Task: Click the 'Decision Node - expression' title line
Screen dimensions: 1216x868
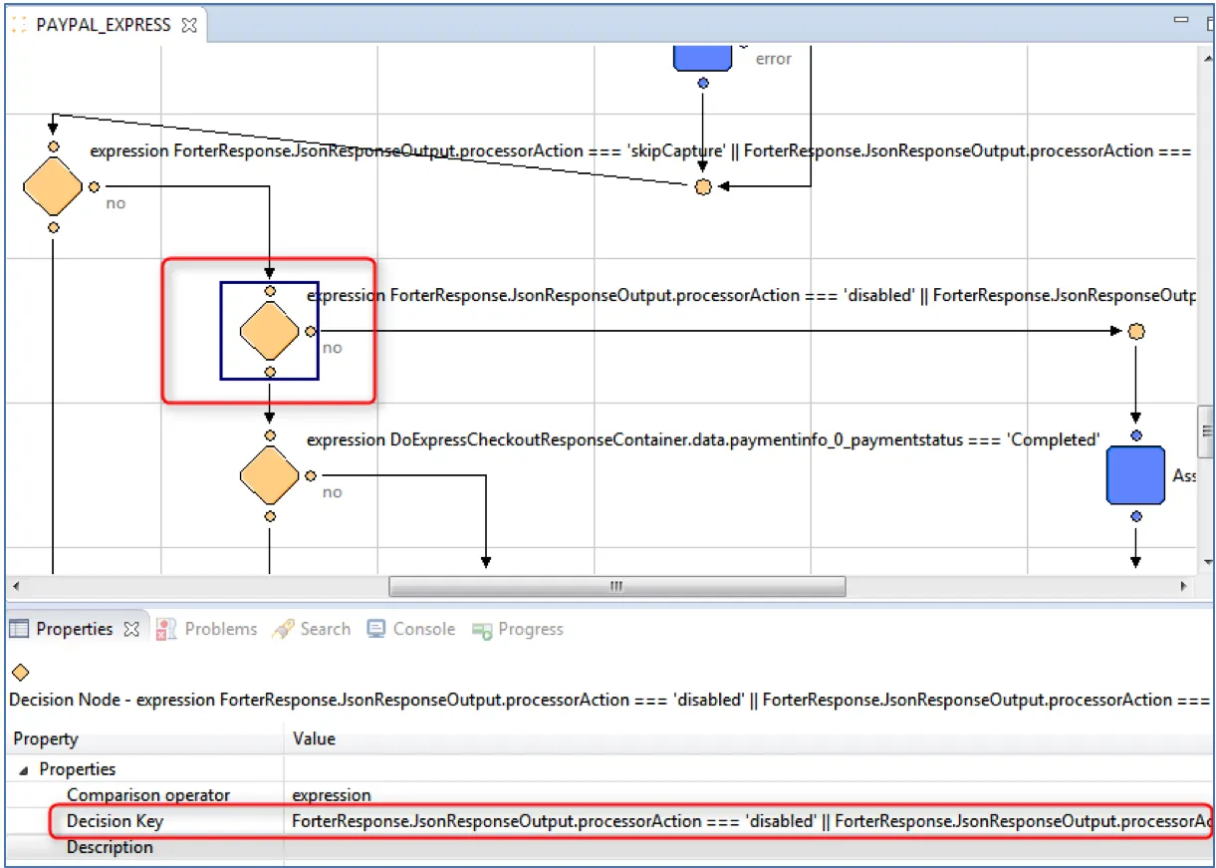Action: coord(610,700)
